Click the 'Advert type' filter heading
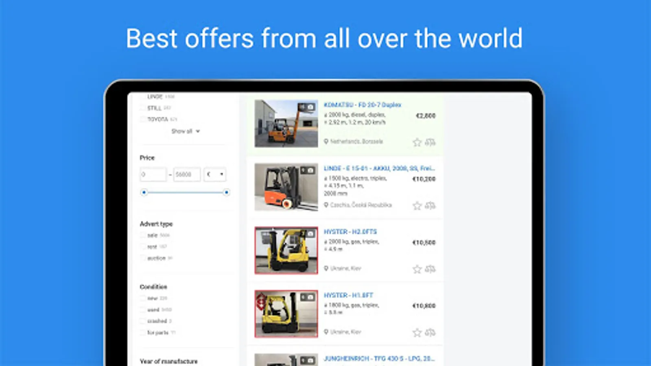Image resolution: width=651 pixels, height=366 pixels. tap(156, 224)
